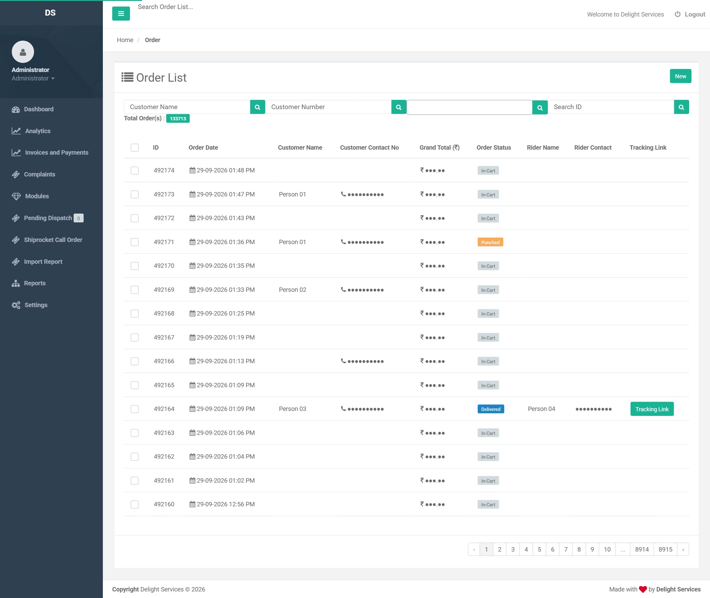This screenshot has width=710, height=598.
Task: Click search icon beside the blank field
Action: pos(540,108)
